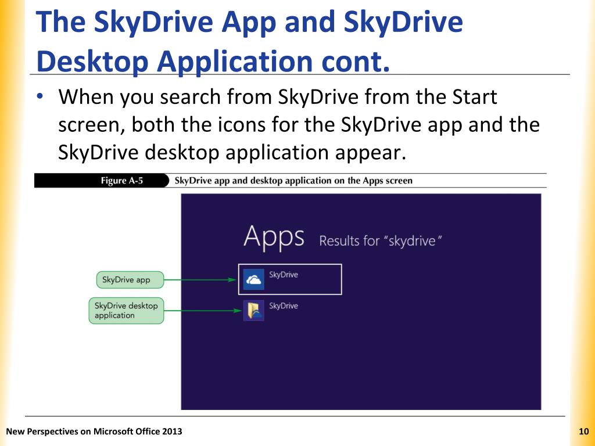The width and height of the screenshot is (595, 446).
Task: Click the Results for "skydrive" text
Action: 381,241
